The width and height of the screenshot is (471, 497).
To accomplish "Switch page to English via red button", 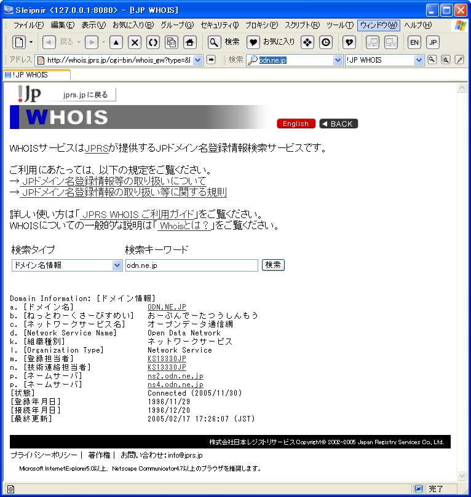I will 296,123.
